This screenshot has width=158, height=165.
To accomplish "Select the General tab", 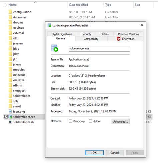I will tap(61, 38).
